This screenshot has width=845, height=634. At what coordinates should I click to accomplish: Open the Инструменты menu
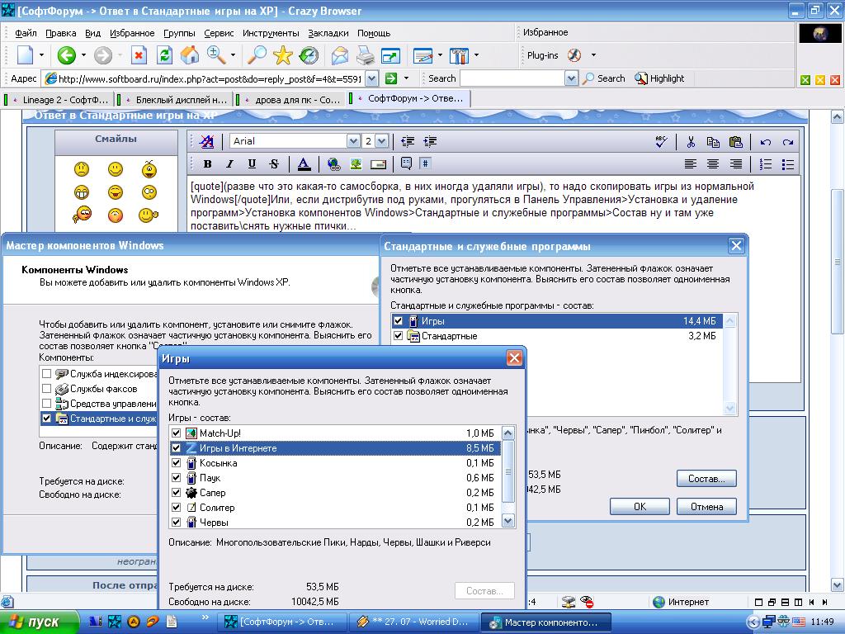[271, 33]
